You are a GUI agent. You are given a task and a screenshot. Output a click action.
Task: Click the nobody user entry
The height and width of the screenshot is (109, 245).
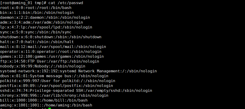pyautogui.click(x=43, y=66)
